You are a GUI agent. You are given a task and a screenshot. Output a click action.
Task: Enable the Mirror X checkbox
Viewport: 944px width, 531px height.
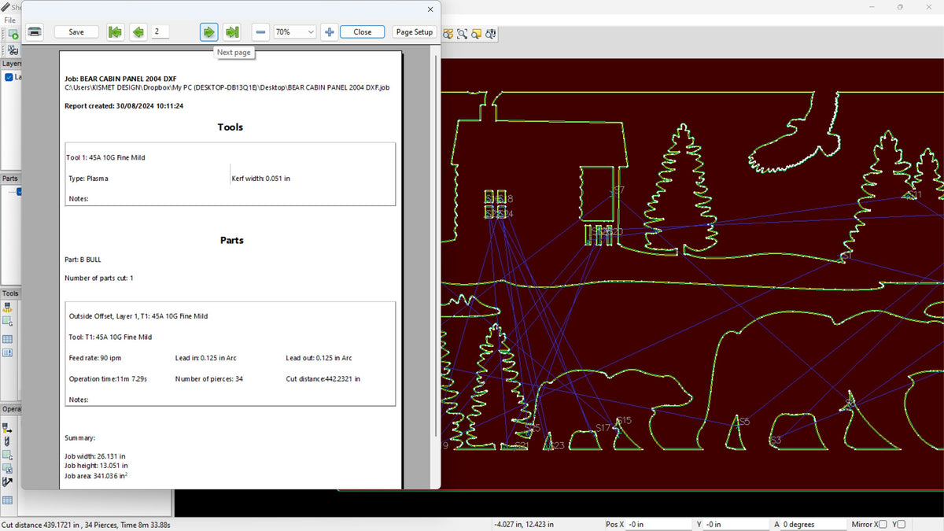pyautogui.click(x=882, y=524)
